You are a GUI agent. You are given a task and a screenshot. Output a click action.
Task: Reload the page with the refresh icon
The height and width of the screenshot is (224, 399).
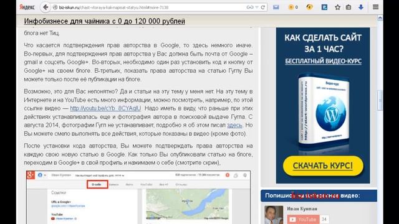point(263,7)
